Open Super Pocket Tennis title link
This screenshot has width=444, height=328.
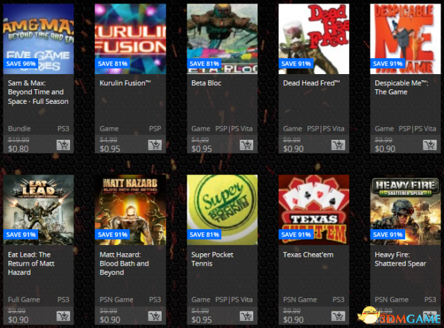coord(212,259)
